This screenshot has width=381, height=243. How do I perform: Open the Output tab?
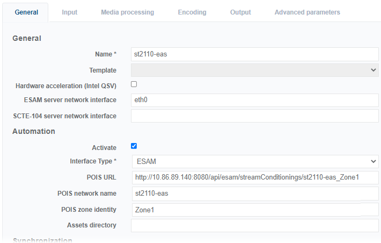(240, 12)
